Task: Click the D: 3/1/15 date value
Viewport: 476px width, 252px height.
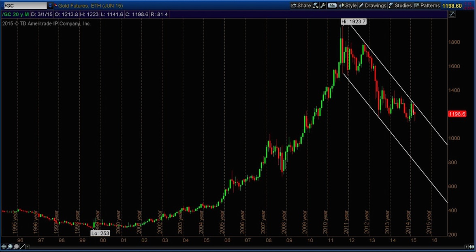Action: 42,14
